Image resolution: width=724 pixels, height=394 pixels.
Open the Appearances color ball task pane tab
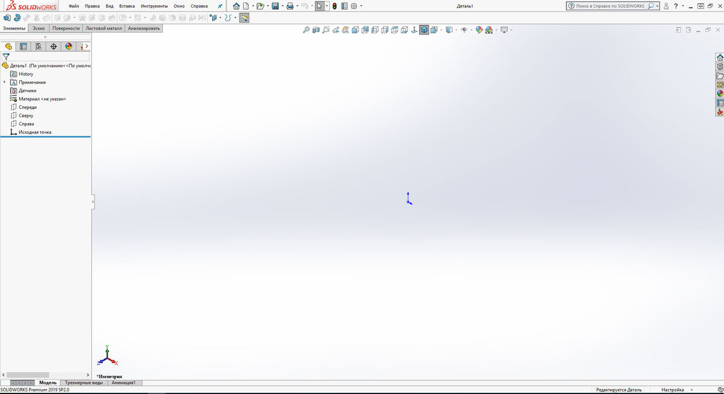coord(720,94)
